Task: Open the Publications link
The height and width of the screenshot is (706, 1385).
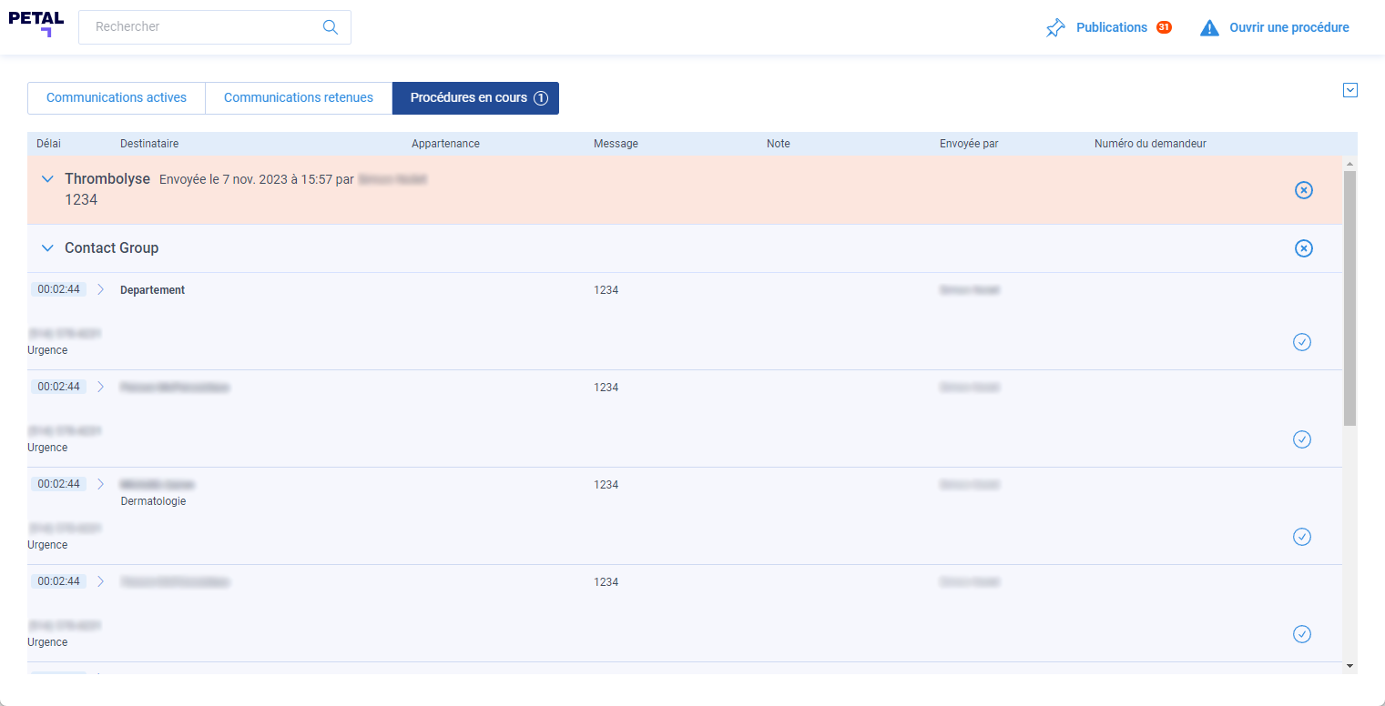Action: (x=1111, y=27)
